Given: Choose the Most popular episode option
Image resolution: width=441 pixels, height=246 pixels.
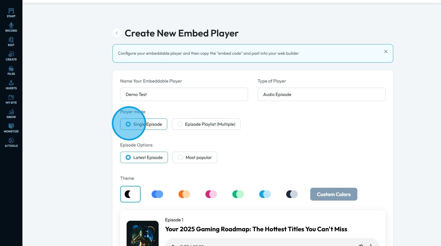Looking at the screenshot, I should click(195, 157).
